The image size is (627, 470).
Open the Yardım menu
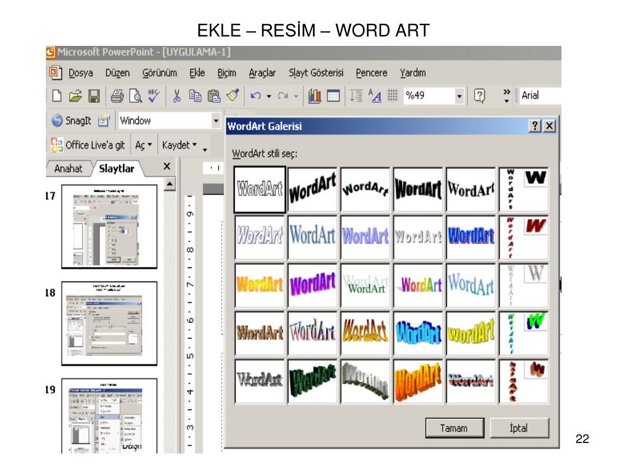(x=413, y=73)
